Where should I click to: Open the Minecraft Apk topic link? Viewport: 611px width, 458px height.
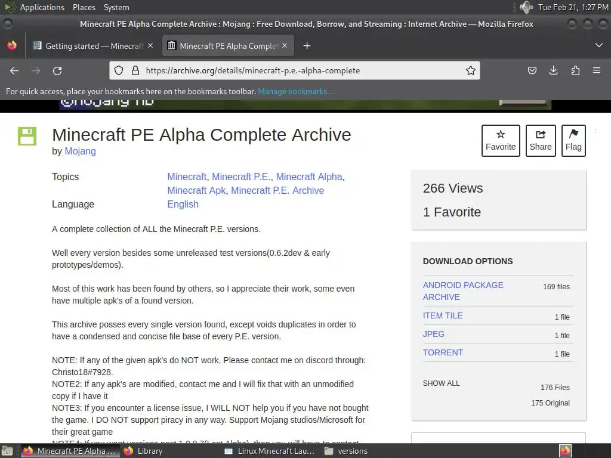(x=196, y=190)
